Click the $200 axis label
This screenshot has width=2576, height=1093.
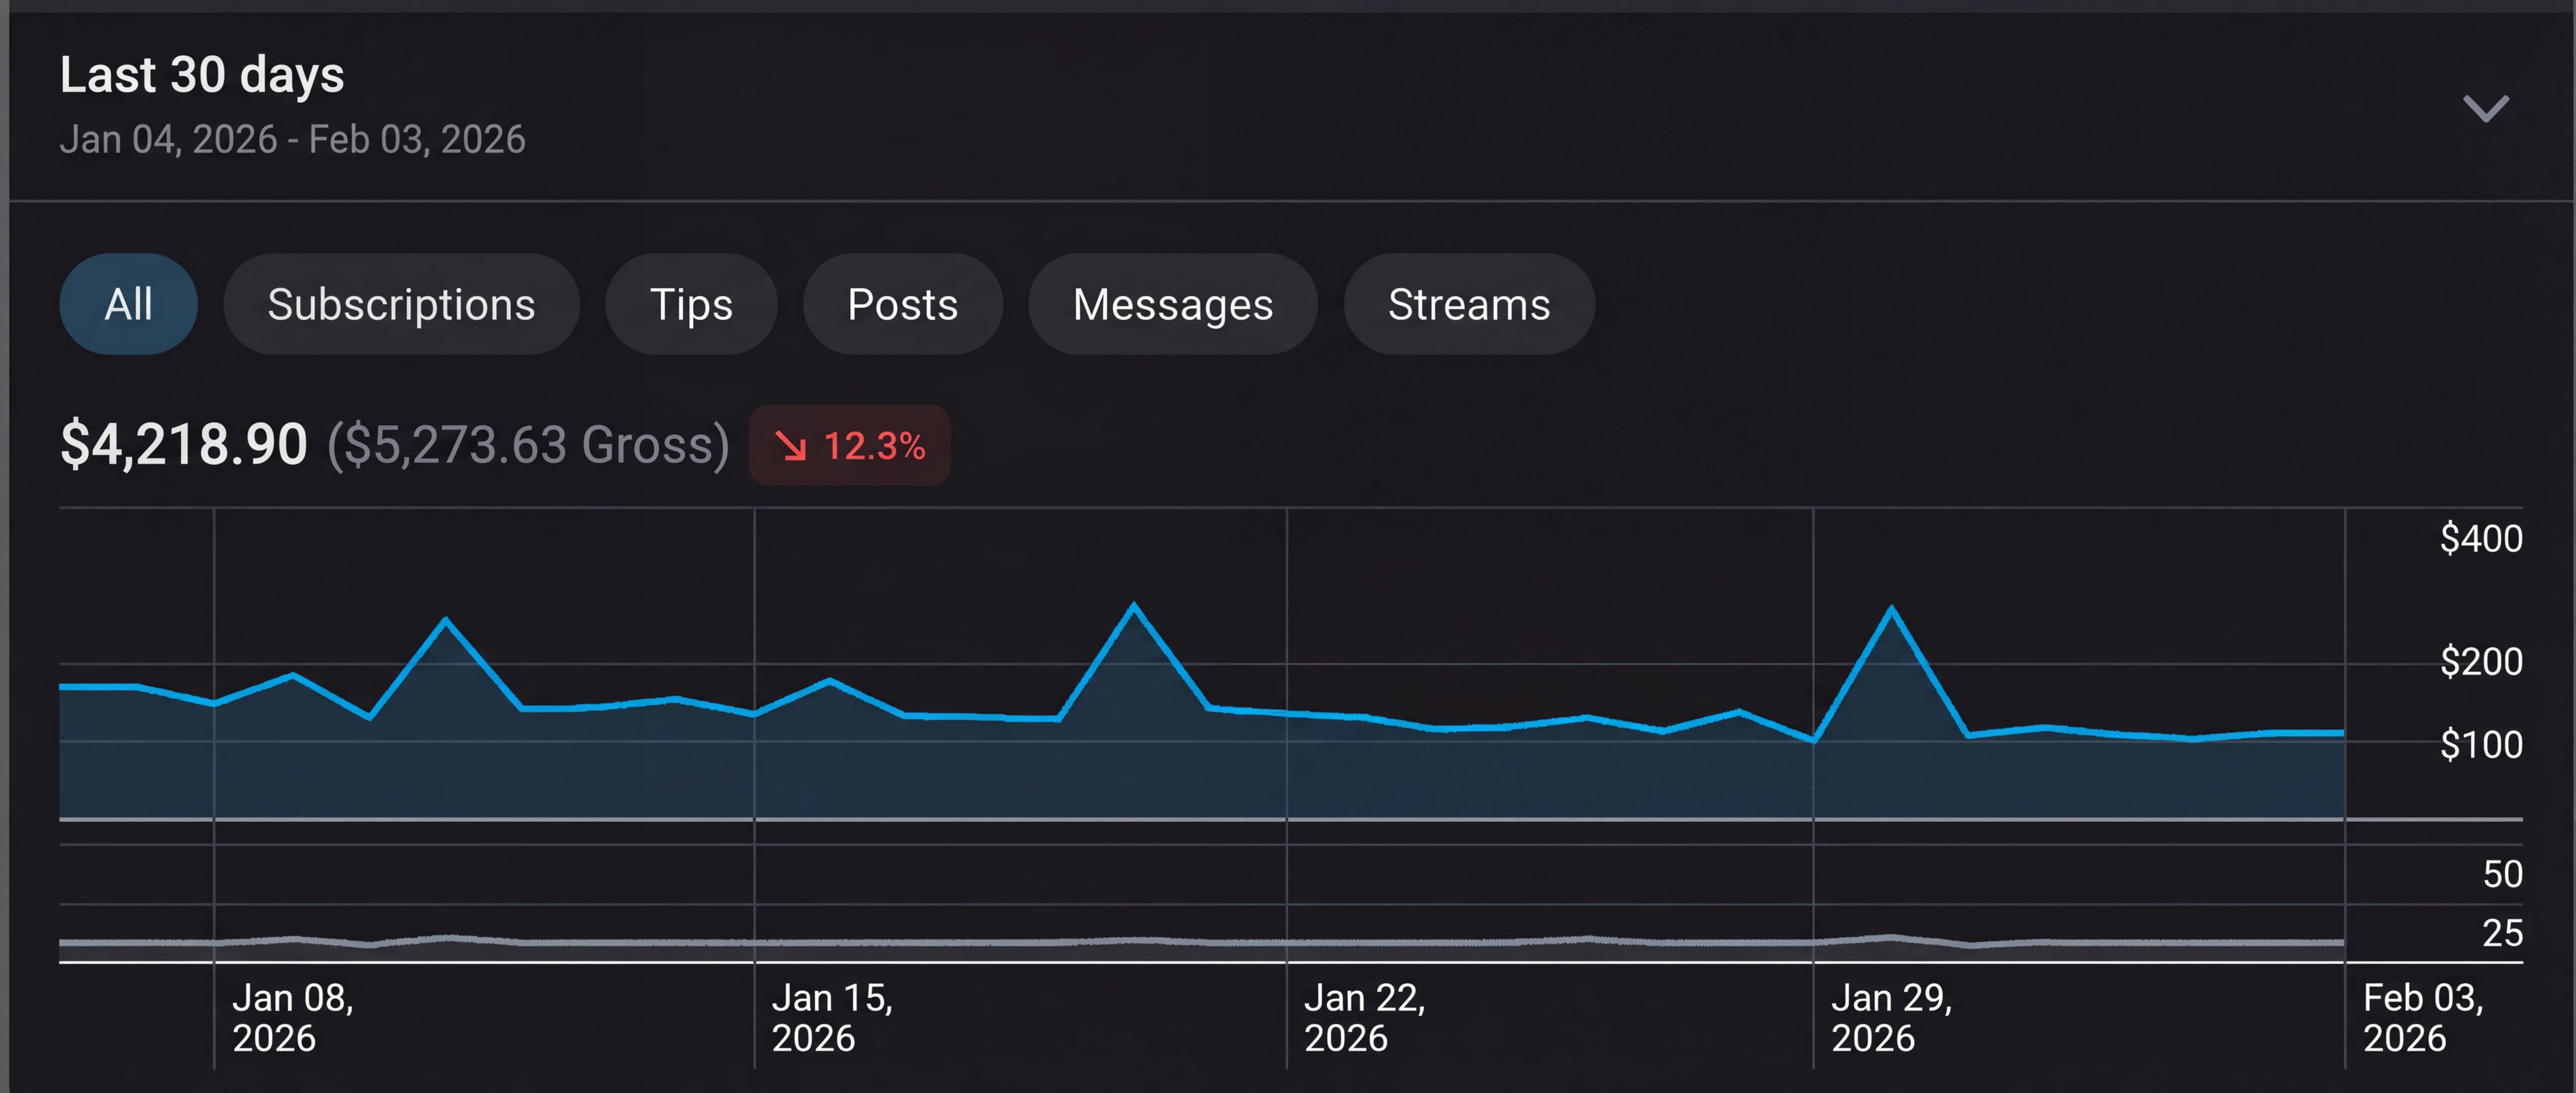point(2481,662)
